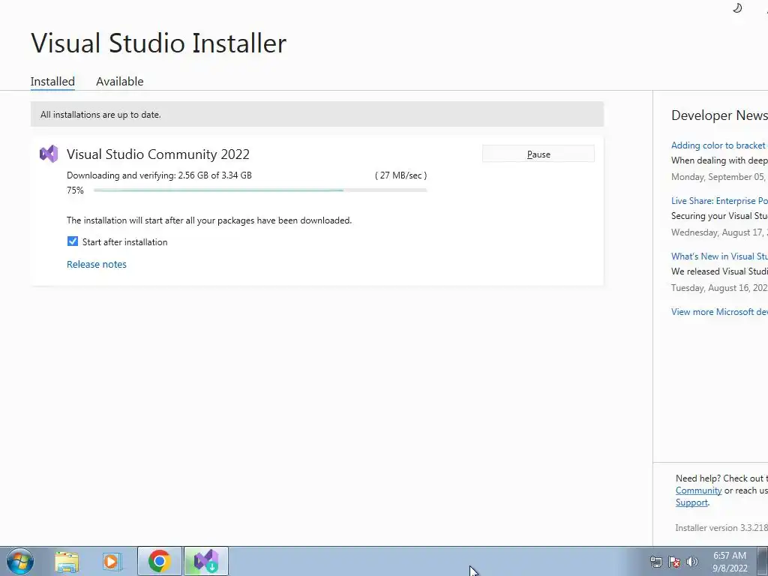Click the 27 MB/sec speed text
Screen dimensions: 768x576
pyautogui.click(x=400, y=175)
